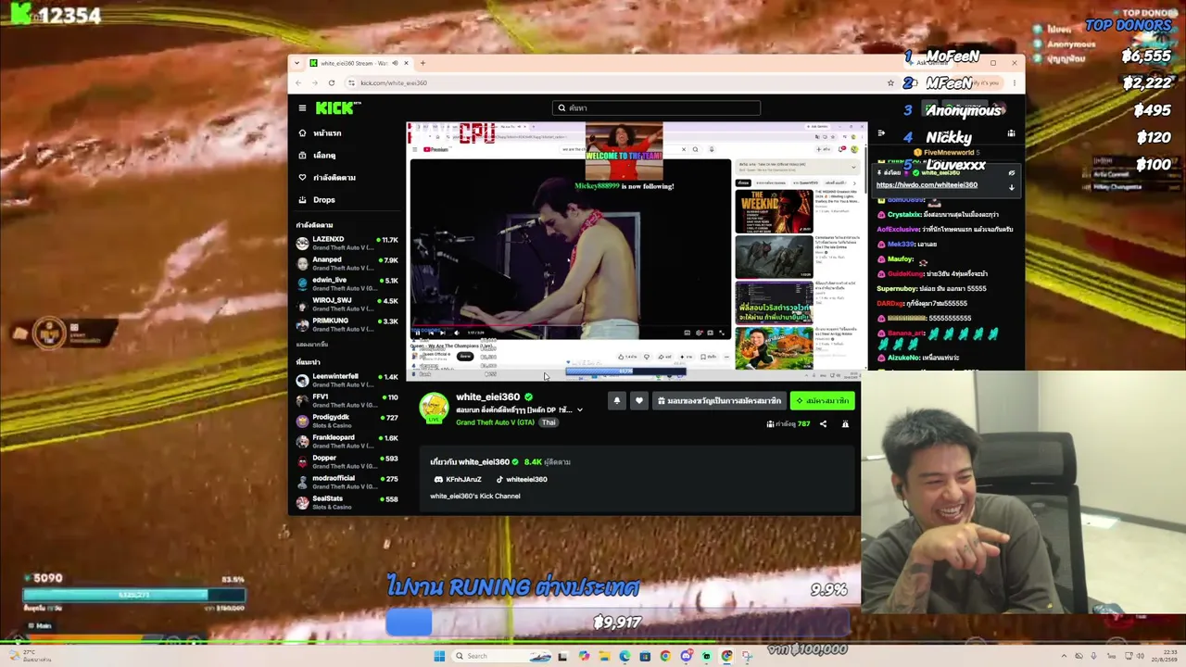This screenshot has width=1186, height=667.
Task: Share the stream with the share icon
Action: click(x=823, y=424)
